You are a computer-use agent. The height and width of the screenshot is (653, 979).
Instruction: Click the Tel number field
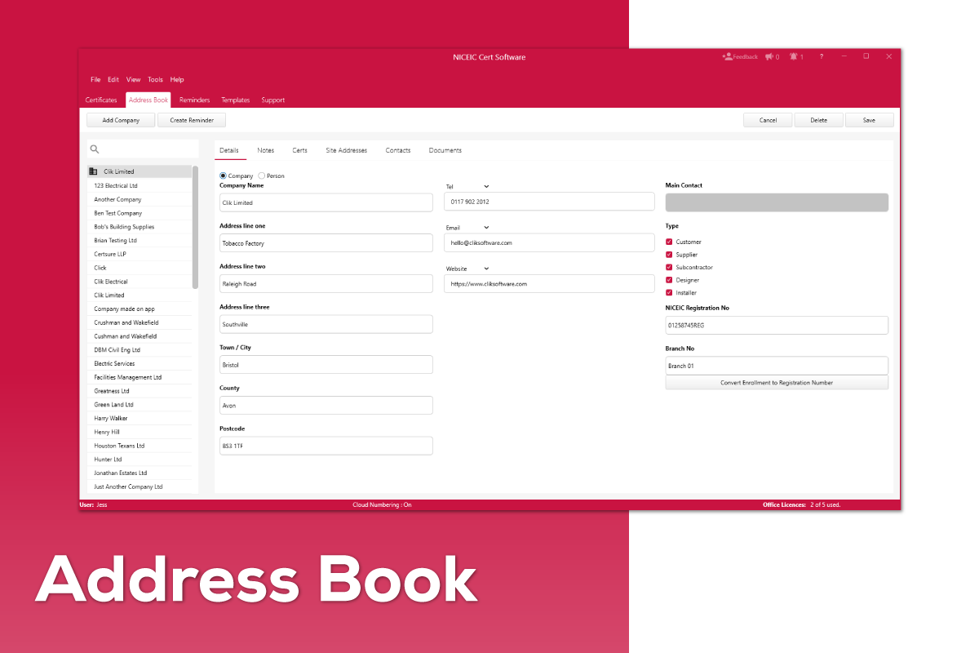[549, 202]
